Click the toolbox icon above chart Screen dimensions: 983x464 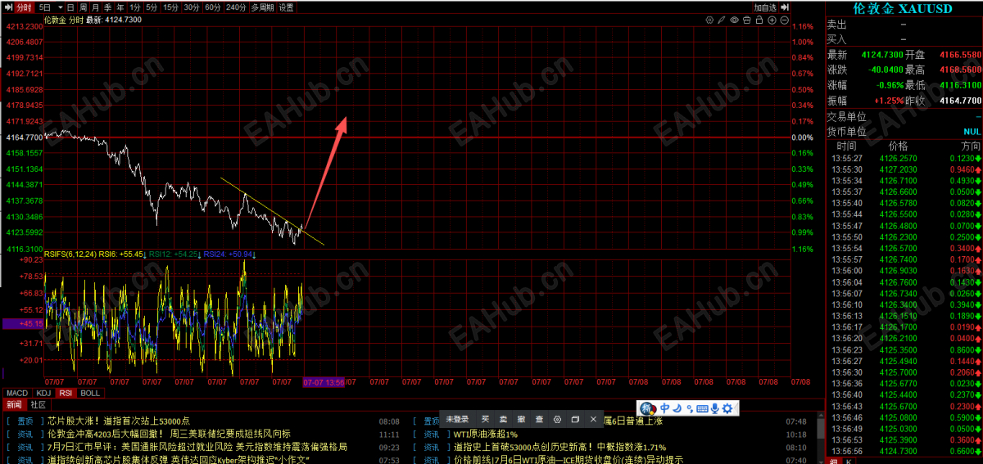coord(747,20)
